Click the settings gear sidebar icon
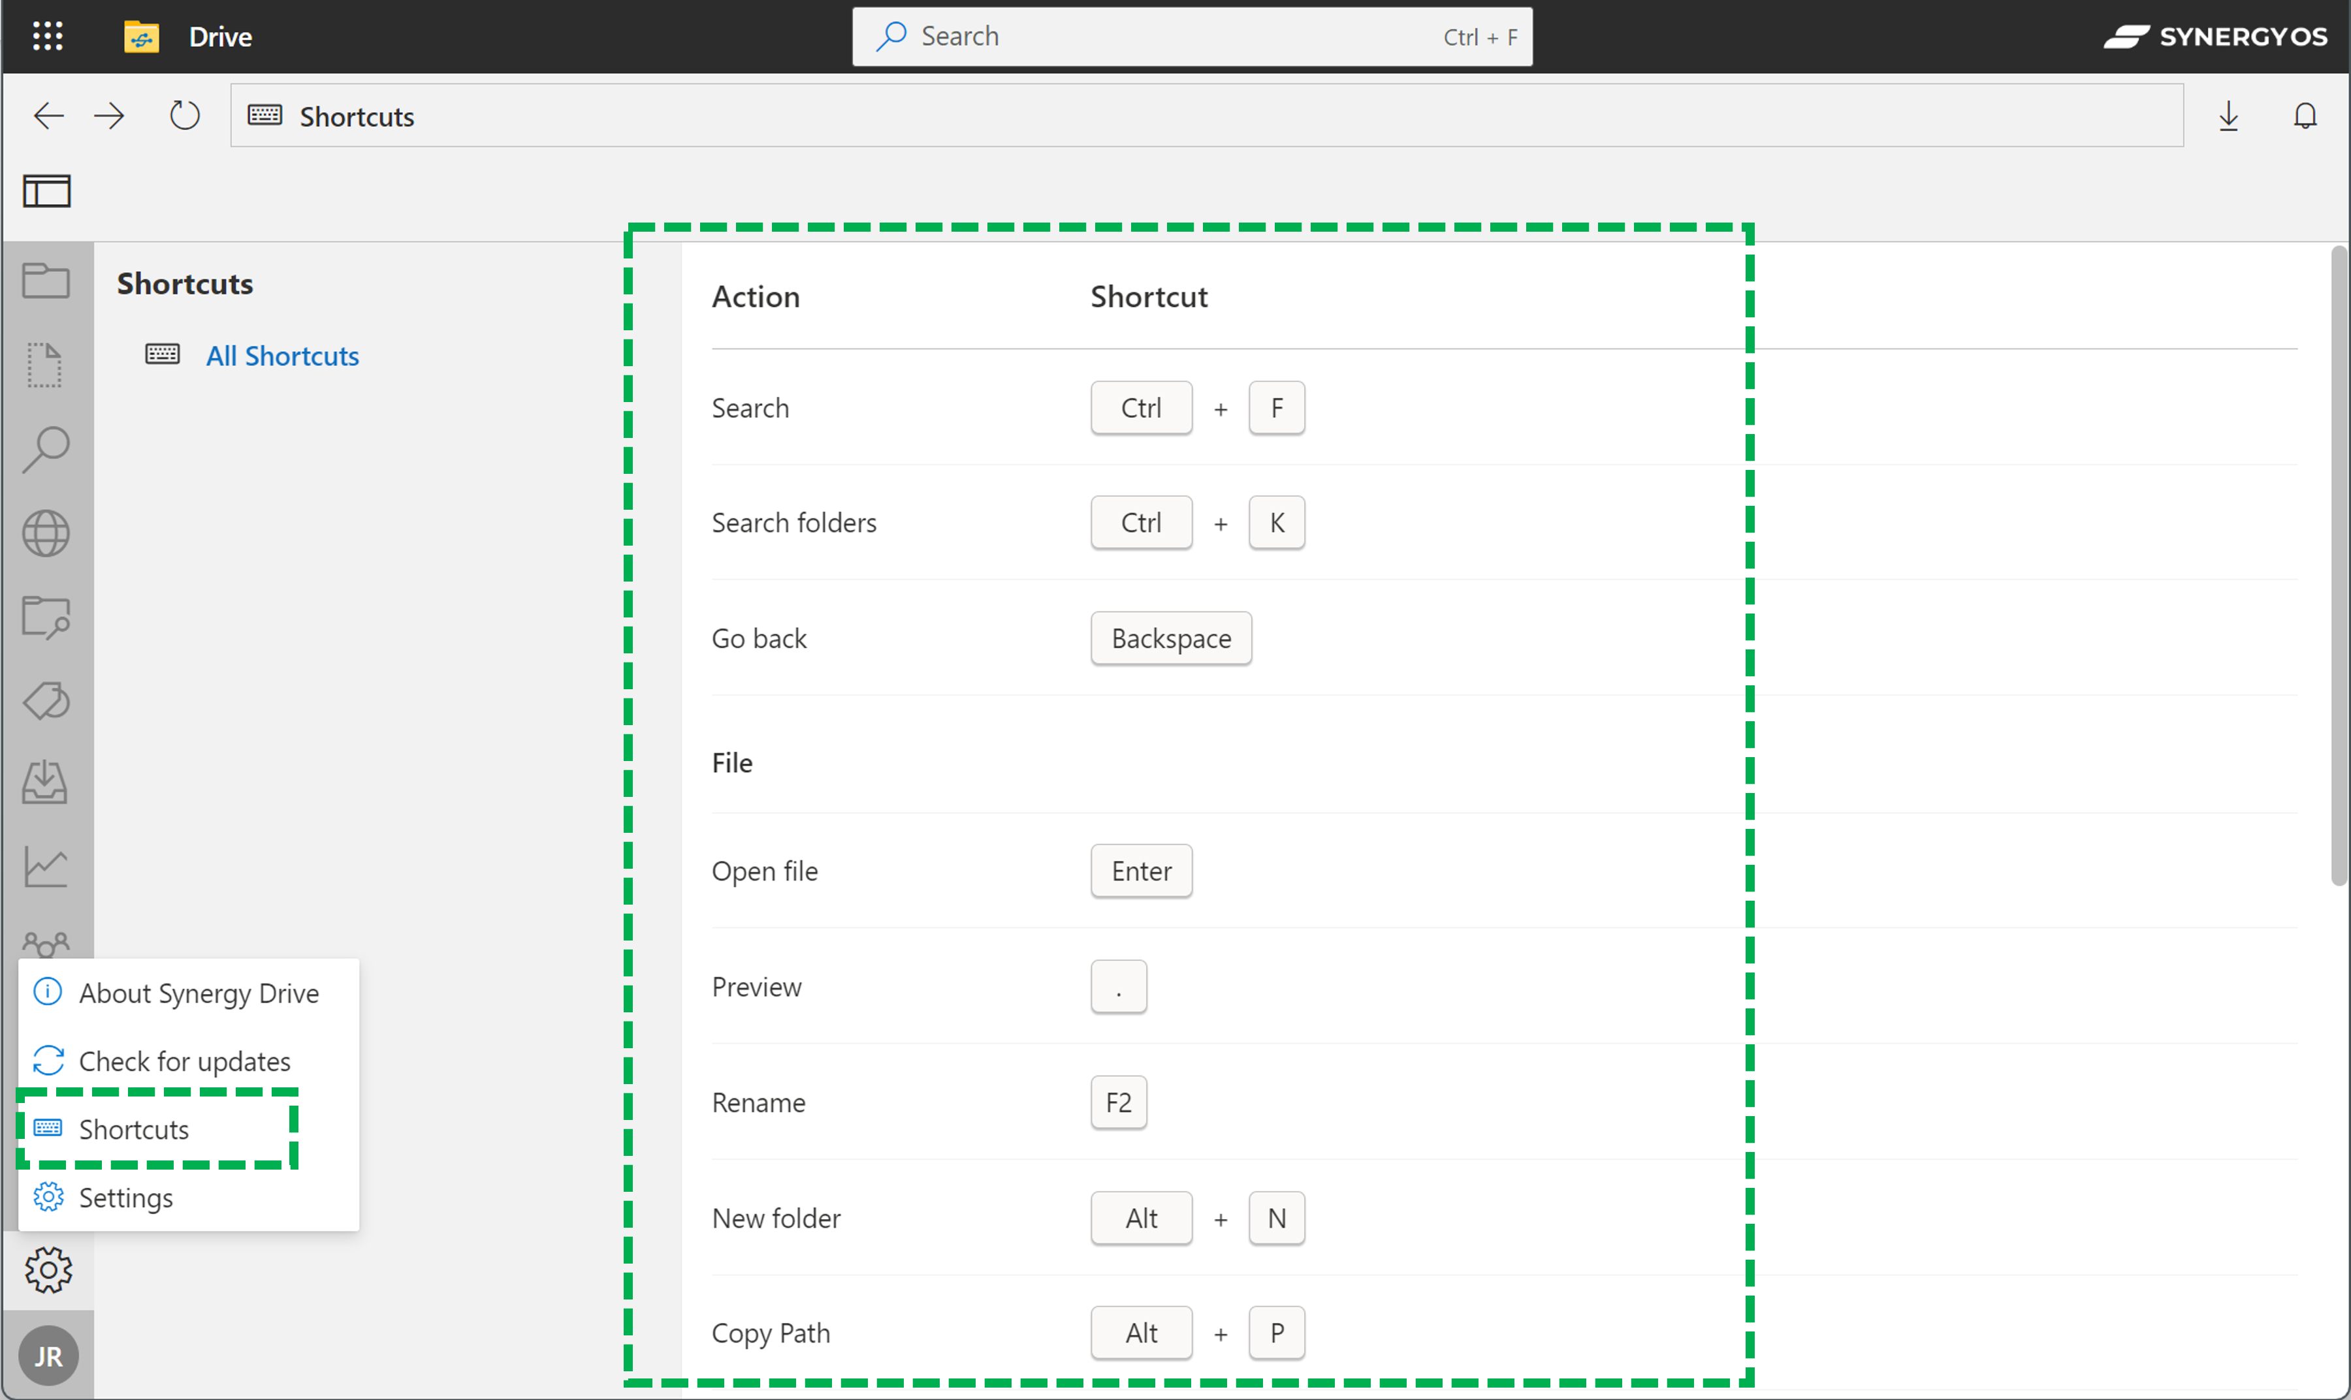Screen dimensions: 2351x1400 [48, 1270]
